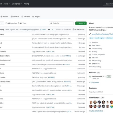The image size is (113, 113).
Task: Click the search field in header
Action: 108,4
